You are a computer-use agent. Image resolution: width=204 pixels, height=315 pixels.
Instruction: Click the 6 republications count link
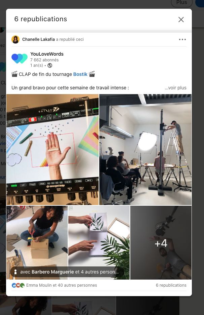point(171,285)
